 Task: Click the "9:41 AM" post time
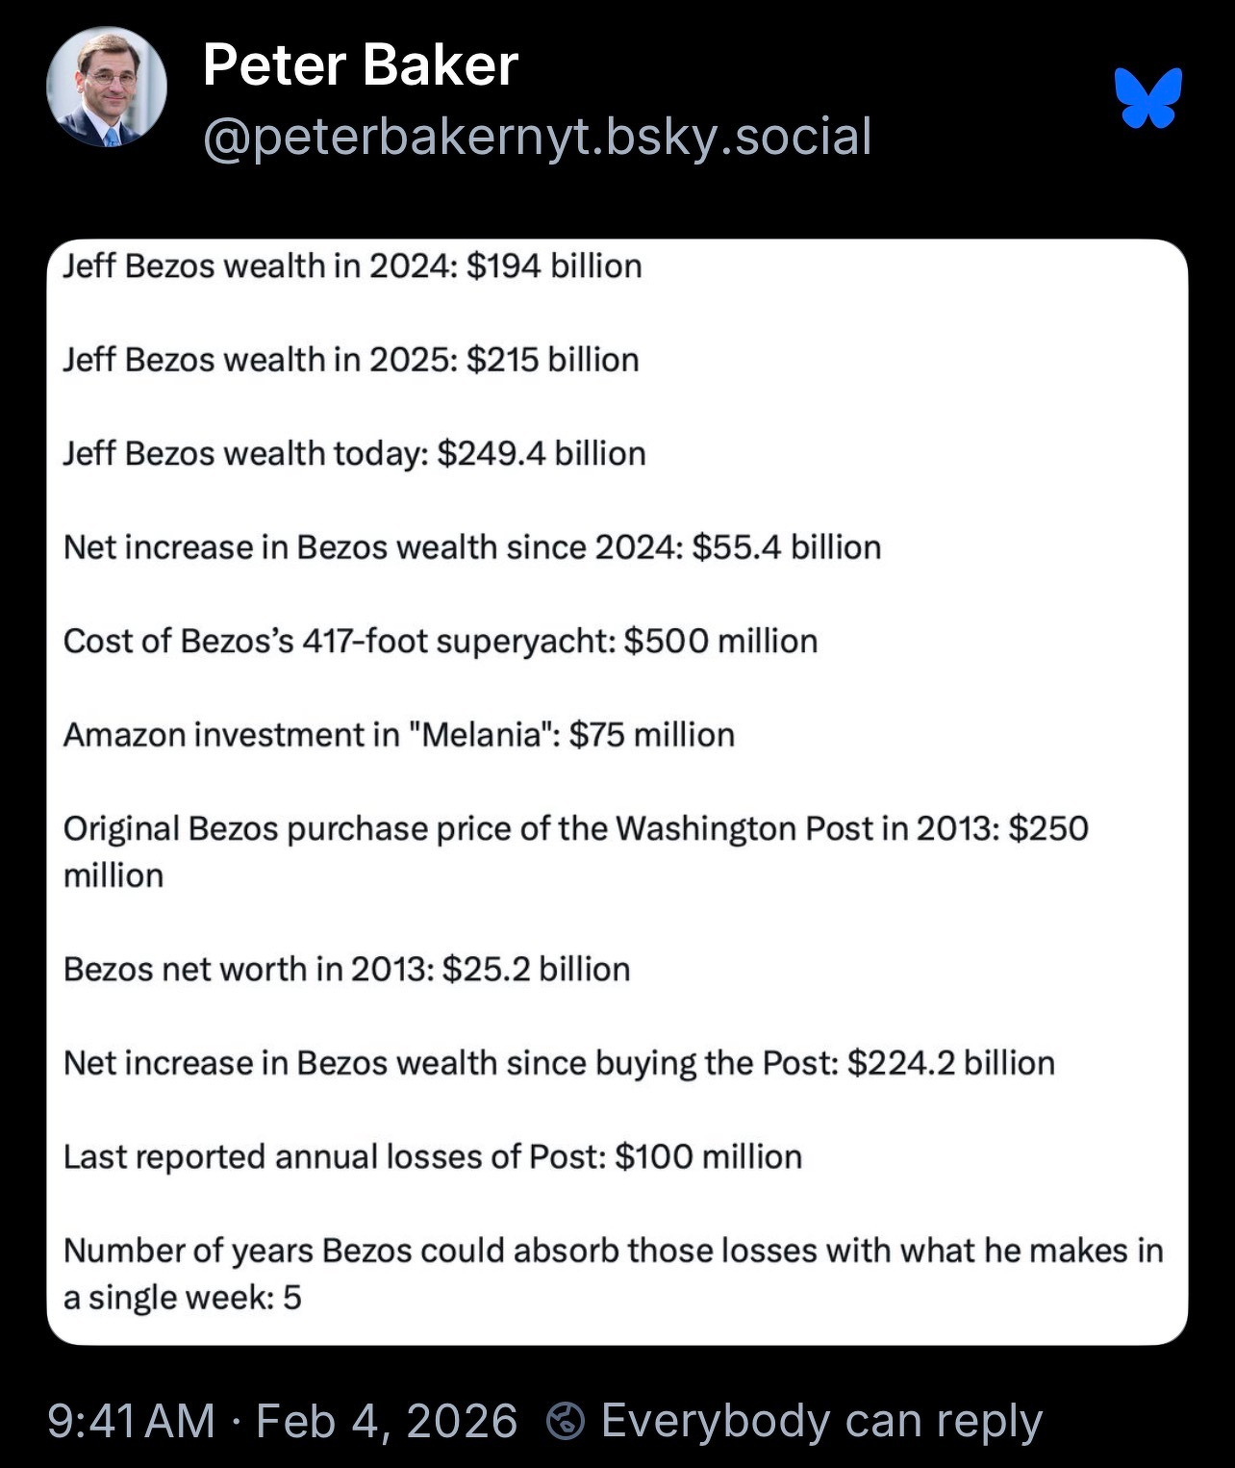click(131, 1421)
